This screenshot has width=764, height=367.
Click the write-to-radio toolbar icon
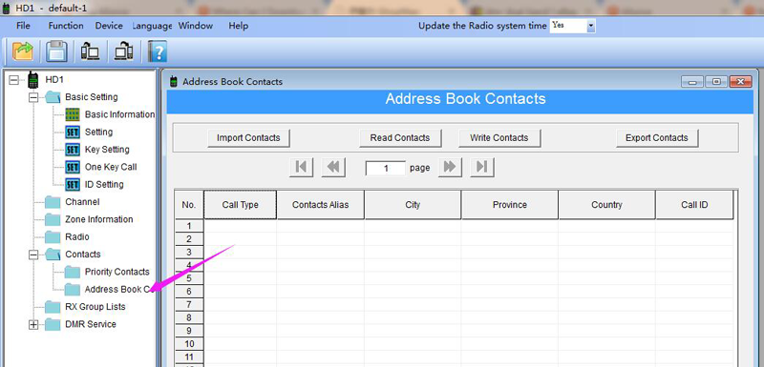(124, 51)
